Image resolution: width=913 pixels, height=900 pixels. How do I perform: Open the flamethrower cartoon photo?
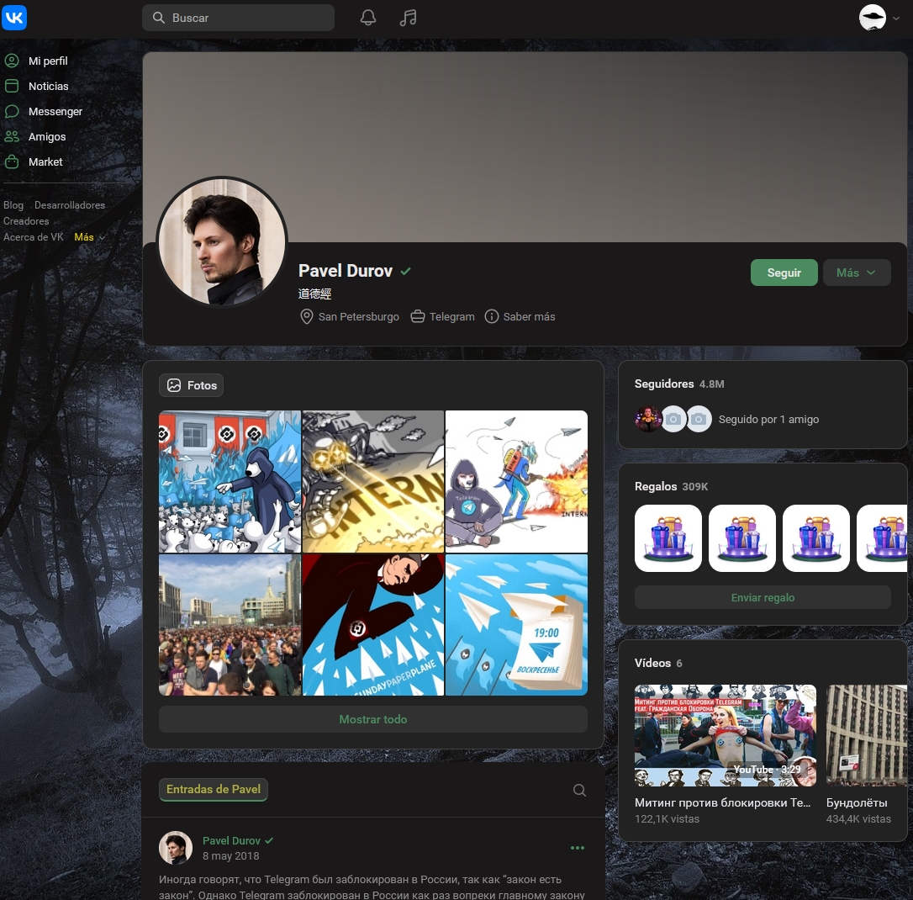(x=516, y=482)
